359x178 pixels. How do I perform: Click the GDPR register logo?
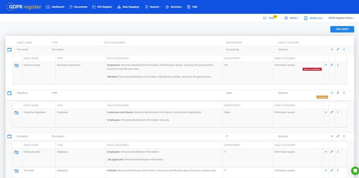(x=24, y=7)
